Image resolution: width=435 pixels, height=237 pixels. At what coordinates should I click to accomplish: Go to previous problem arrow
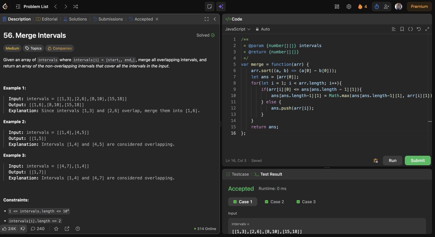(55, 7)
